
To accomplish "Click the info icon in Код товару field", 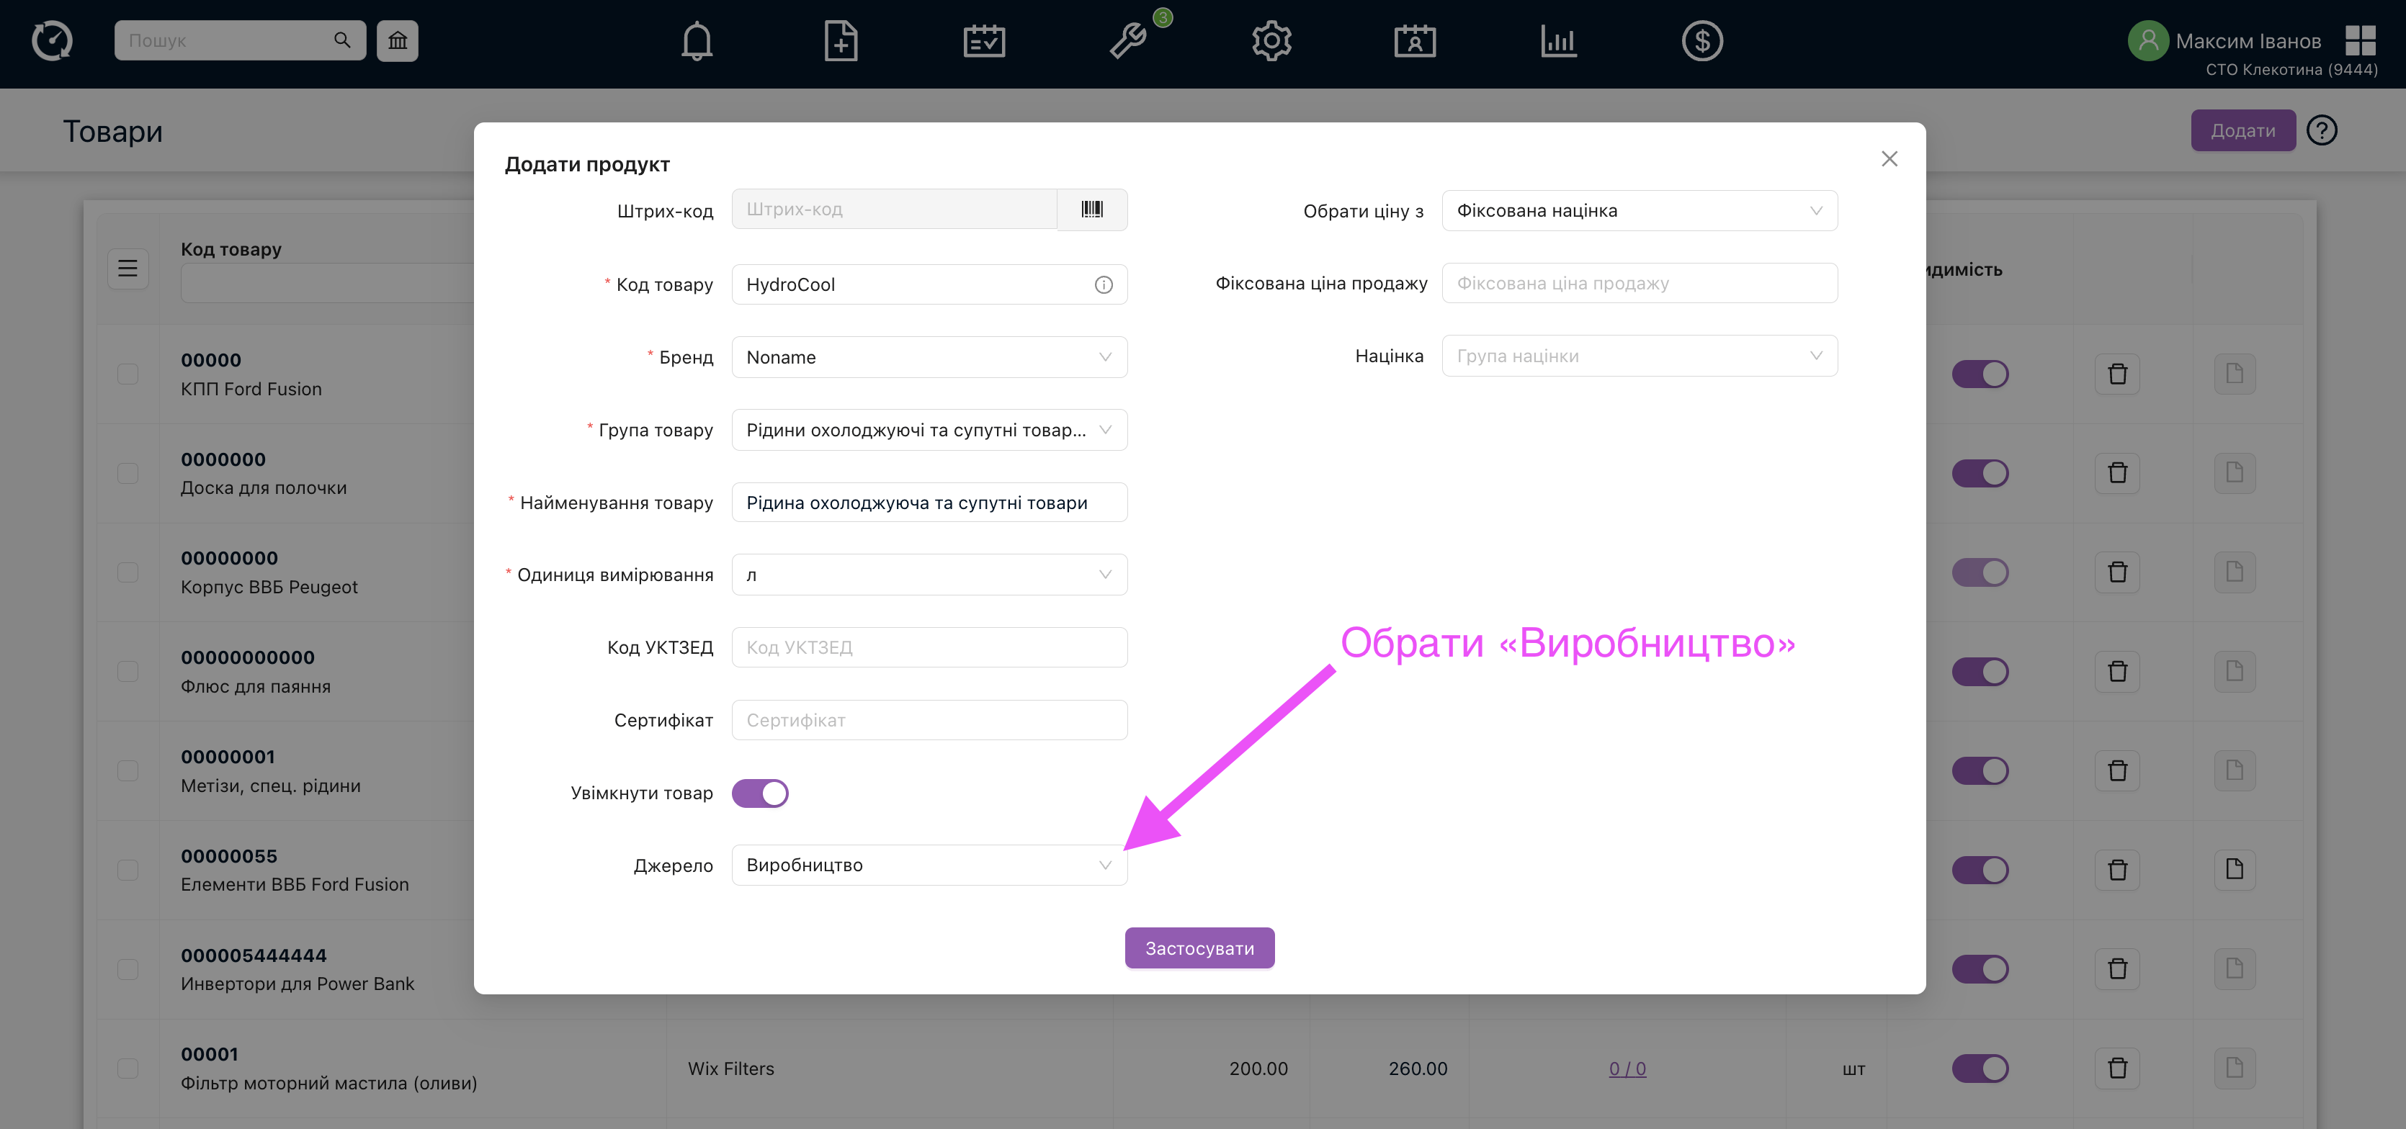I will (x=1103, y=285).
